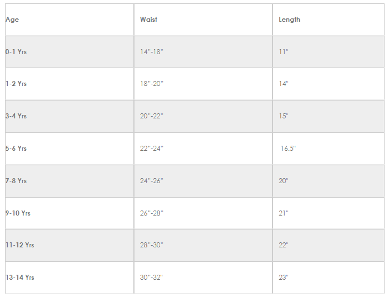Select the 3-4 Yrs age cell
Image resolution: width=389 pixels, height=306 pixels.
pos(16,116)
